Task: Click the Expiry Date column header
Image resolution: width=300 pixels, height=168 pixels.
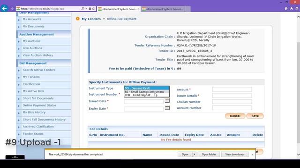Action: pos(194,135)
